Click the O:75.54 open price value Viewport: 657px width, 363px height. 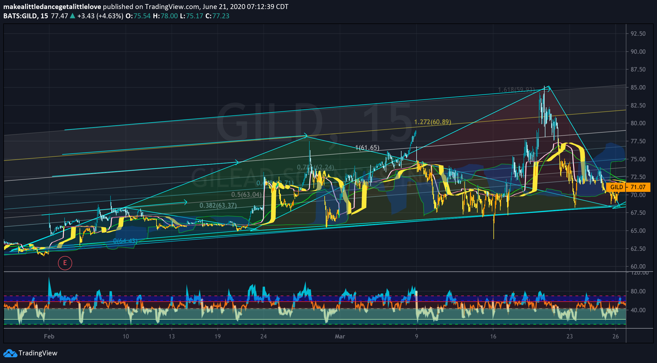click(138, 16)
